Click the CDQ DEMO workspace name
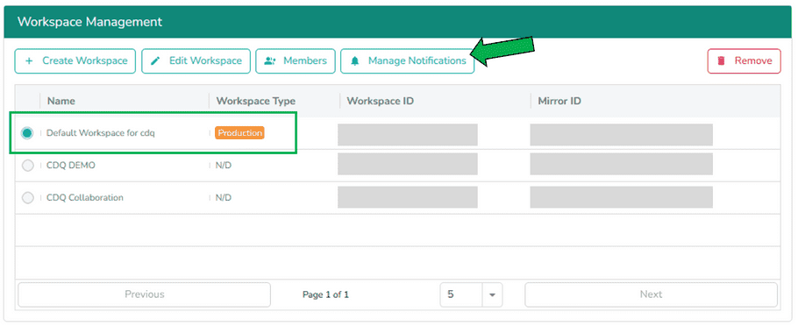The height and width of the screenshot is (326, 798). (x=71, y=166)
